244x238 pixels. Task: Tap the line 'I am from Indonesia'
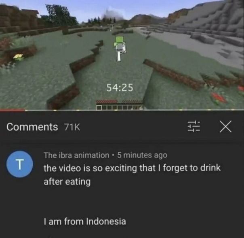pos(85,221)
